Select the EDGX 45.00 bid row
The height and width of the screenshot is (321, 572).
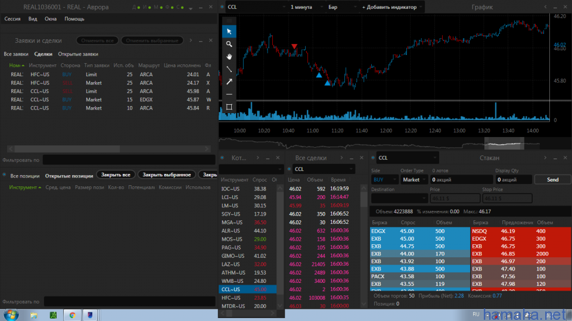click(420, 231)
